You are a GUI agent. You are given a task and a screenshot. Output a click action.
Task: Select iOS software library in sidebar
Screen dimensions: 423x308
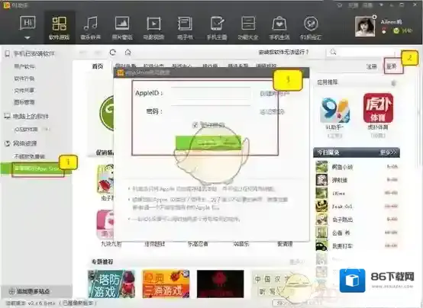click(26, 130)
